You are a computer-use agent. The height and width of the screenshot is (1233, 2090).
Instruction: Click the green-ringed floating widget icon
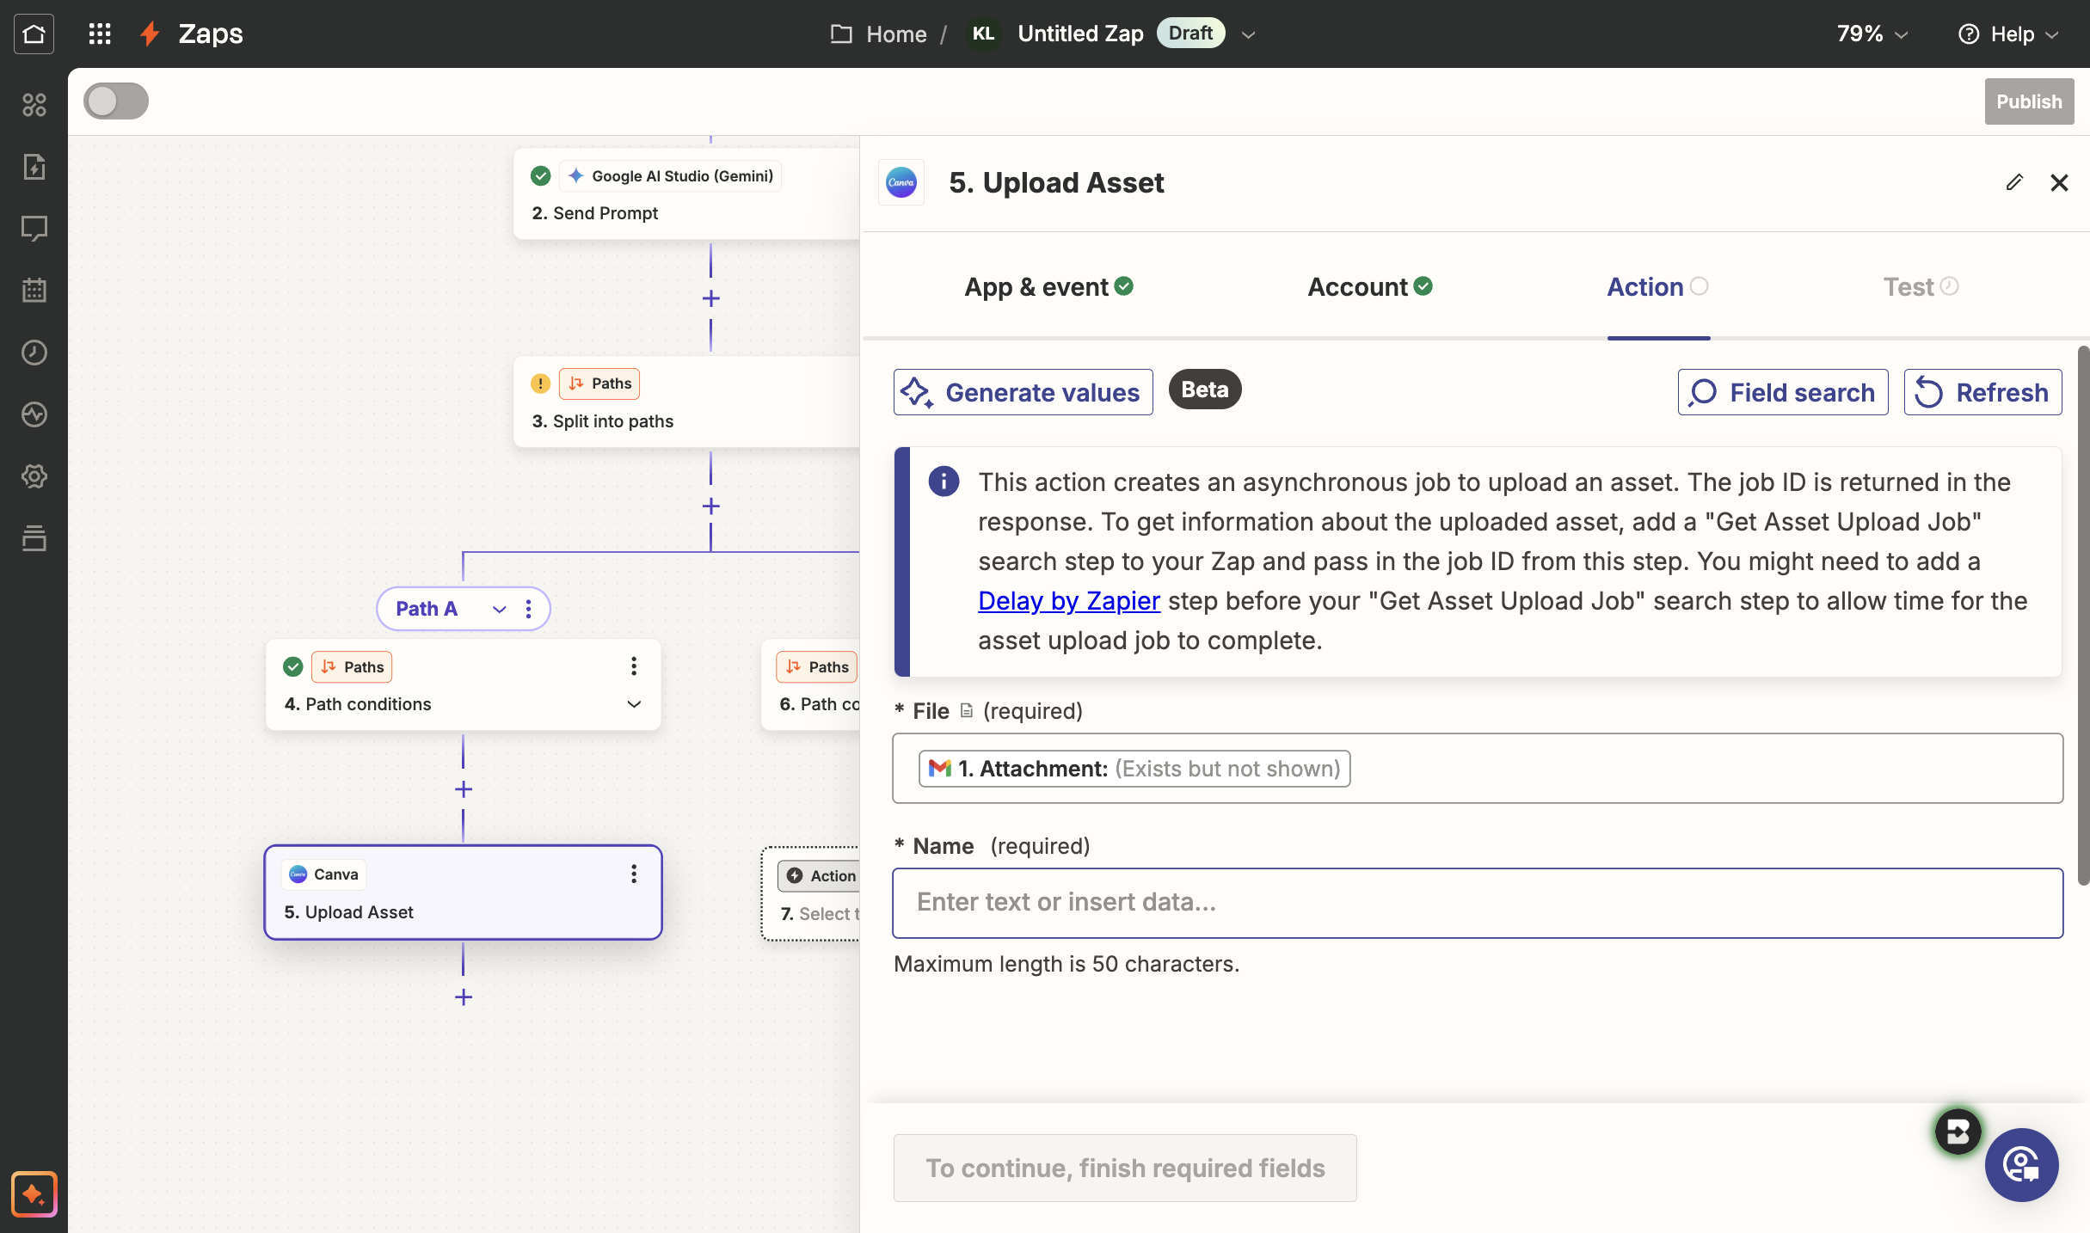pos(1958,1132)
